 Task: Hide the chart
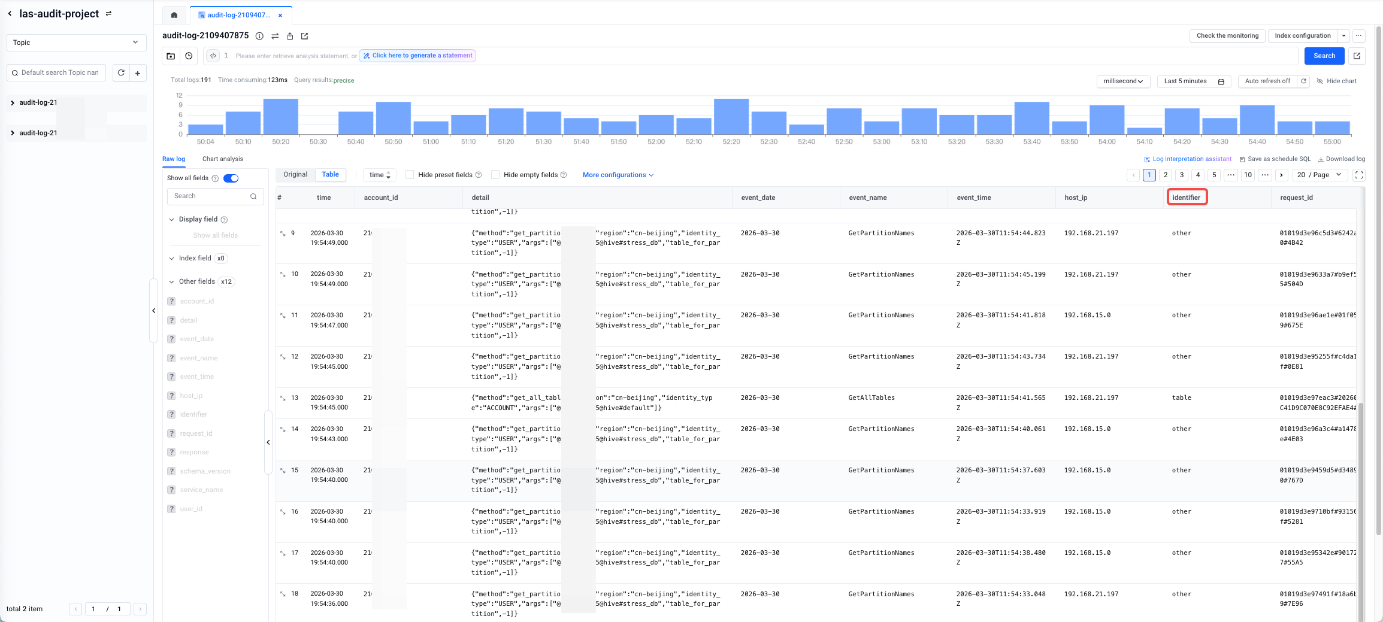pos(1337,81)
